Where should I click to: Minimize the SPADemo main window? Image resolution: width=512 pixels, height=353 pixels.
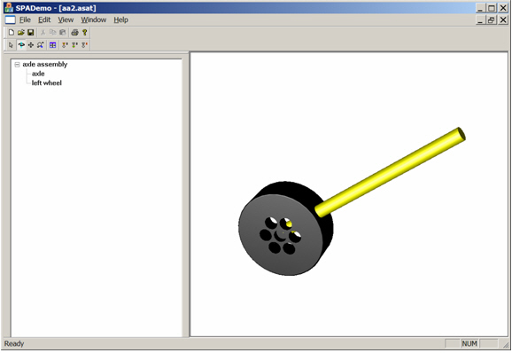(480, 8)
